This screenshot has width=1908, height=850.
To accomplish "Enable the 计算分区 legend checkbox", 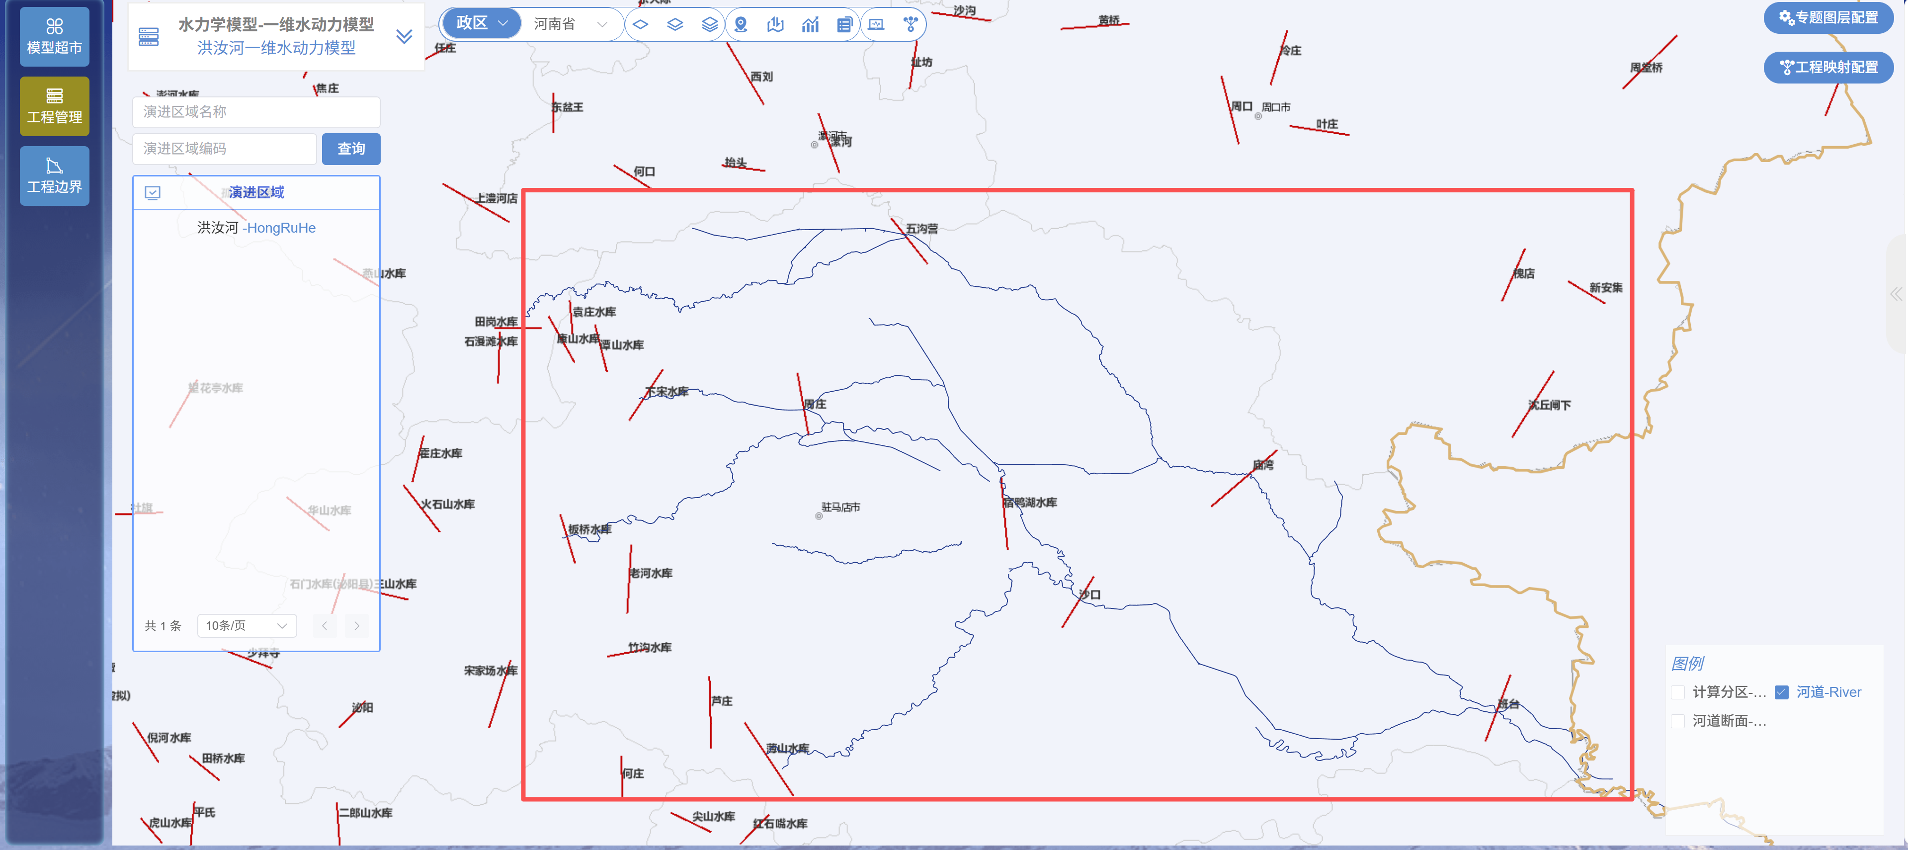I will tap(1678, 692).
